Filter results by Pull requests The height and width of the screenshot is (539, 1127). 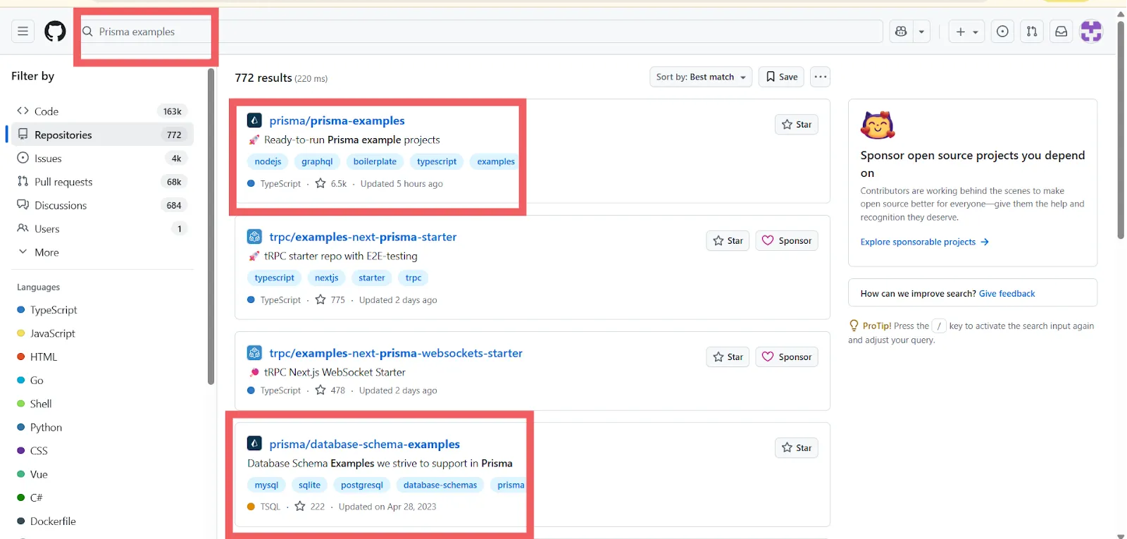point(102,182)
